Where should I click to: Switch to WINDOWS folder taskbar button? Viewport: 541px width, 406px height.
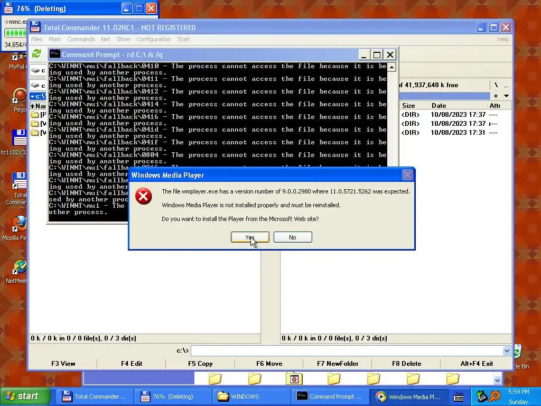(251, 396)
